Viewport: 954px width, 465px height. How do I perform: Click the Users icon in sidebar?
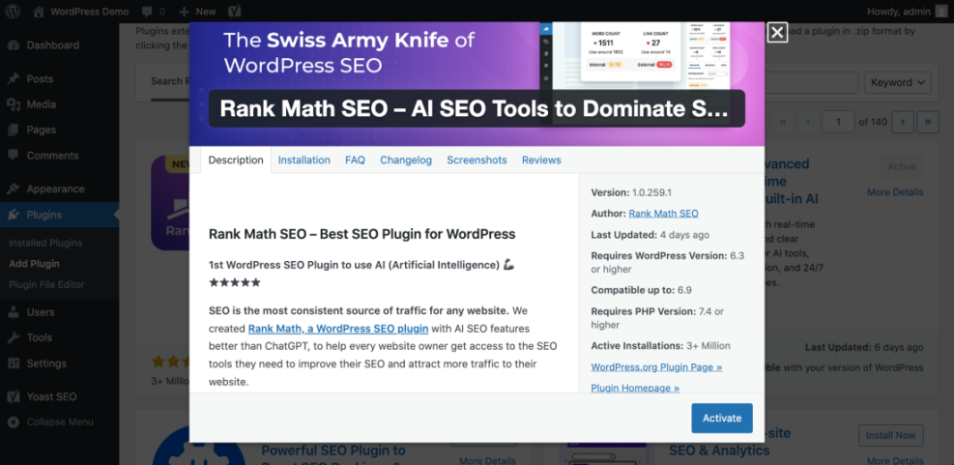[14, 312]
